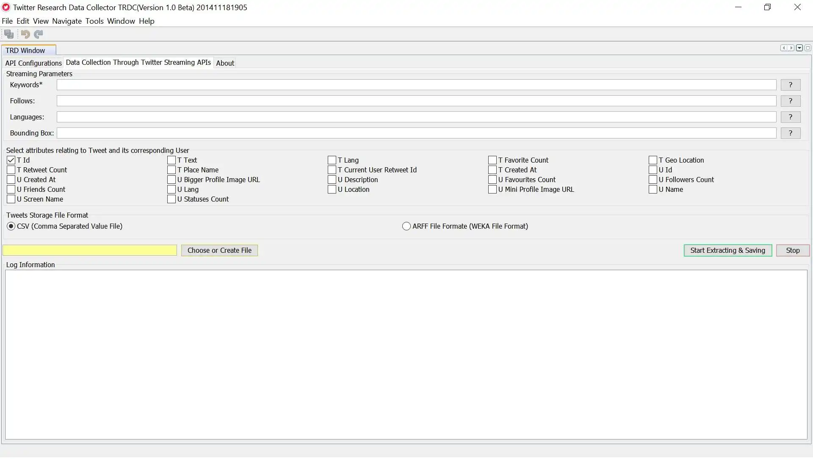This screenshot has width=813, height=459.
Task: Click the save/floppy disk icon
Action: 9,34
